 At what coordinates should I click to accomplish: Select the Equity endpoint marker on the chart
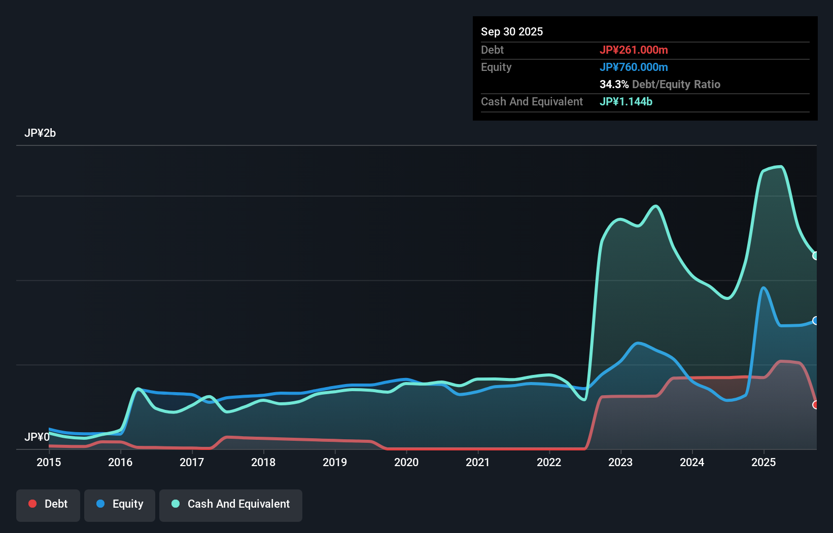click(x=815, y=320)
